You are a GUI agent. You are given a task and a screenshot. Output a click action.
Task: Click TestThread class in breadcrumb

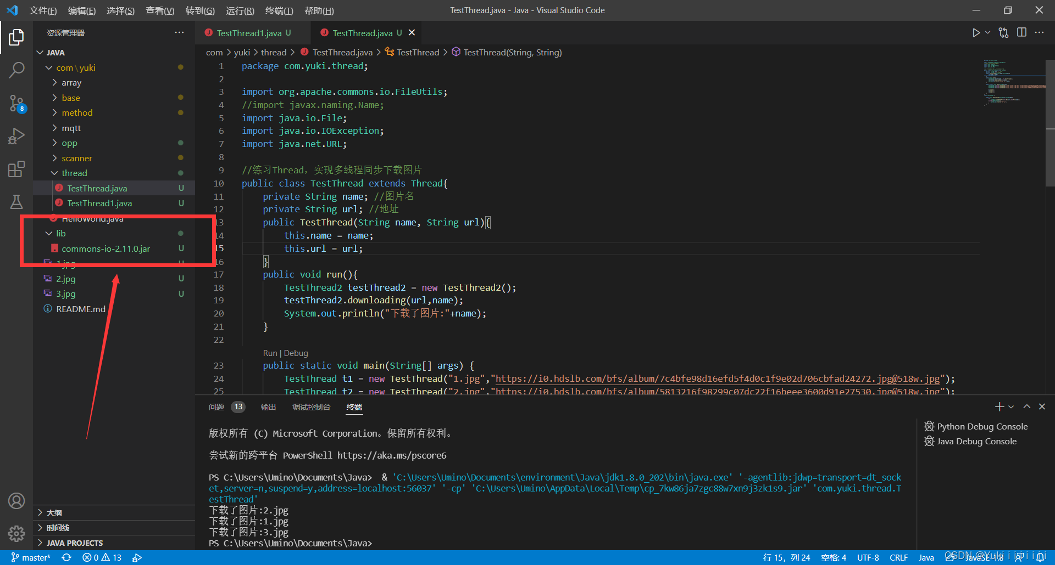(413, 52)
